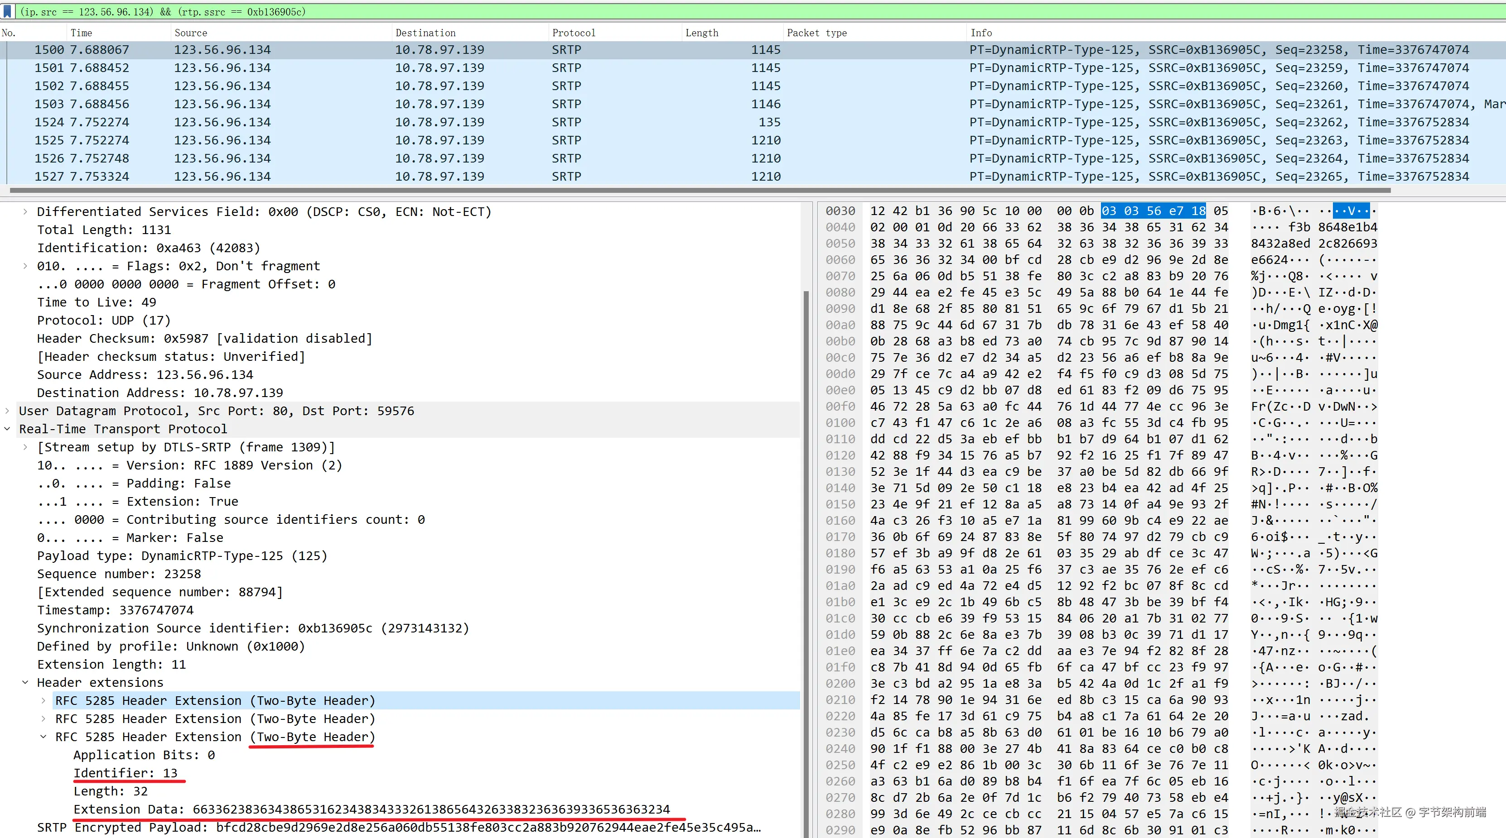Collapse Real-Time Transport Protocol section
Image resolution: width=1506 pixels, height=838 pixels.
click(x=7, y=429)
